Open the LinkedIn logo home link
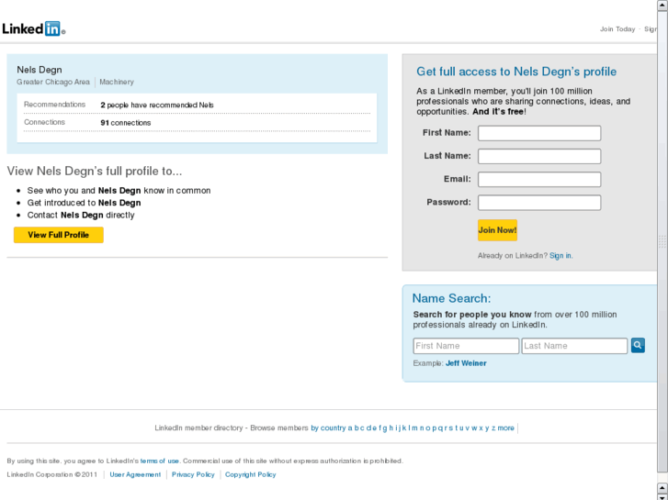The image size is (668, 500). coord(33,29)
